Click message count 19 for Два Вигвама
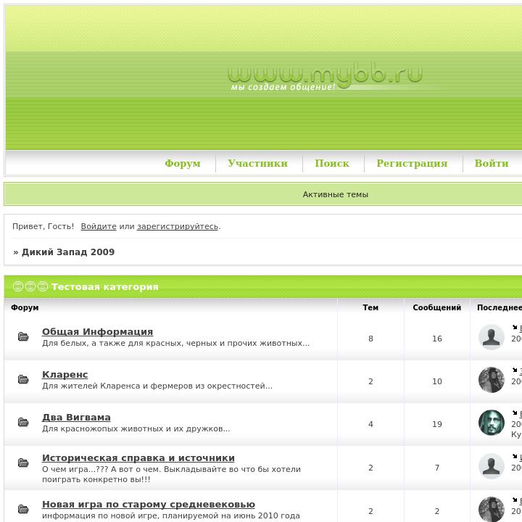This screenshot has width=522, height=522. 436,424
